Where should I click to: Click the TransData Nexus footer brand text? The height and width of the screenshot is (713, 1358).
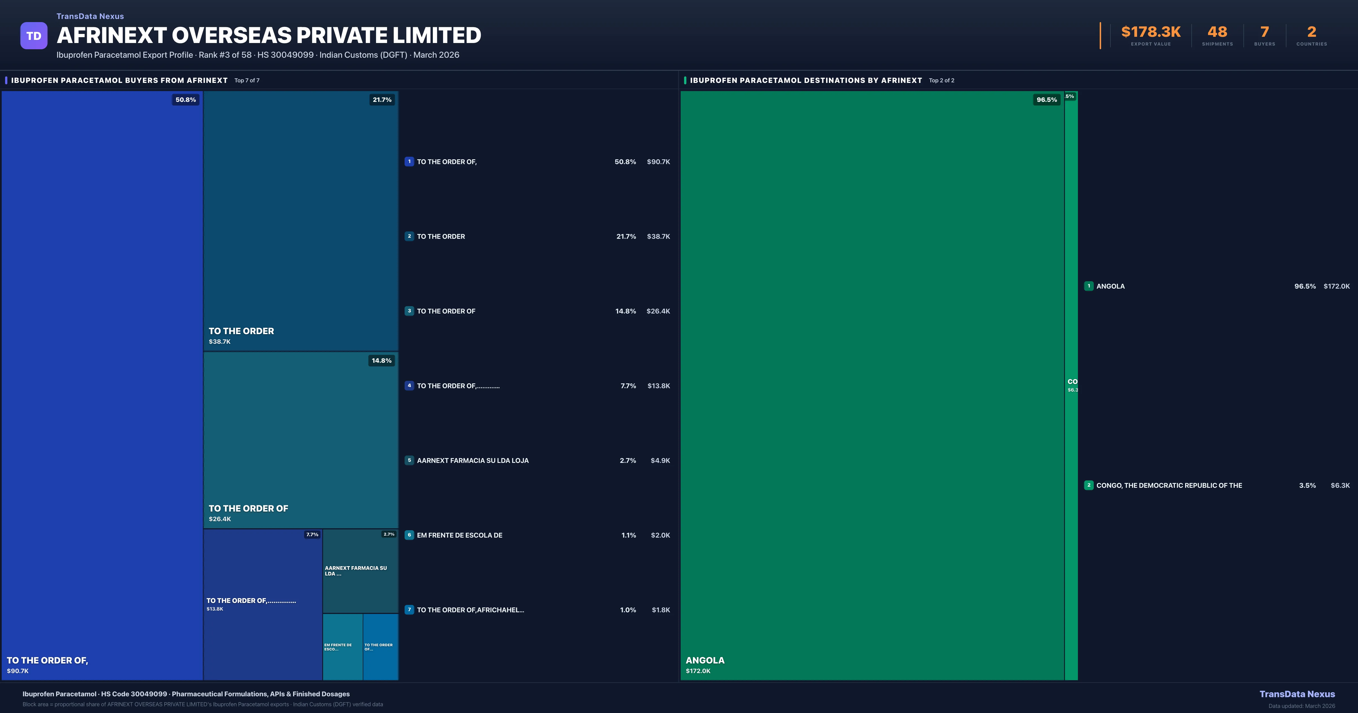1297,694
